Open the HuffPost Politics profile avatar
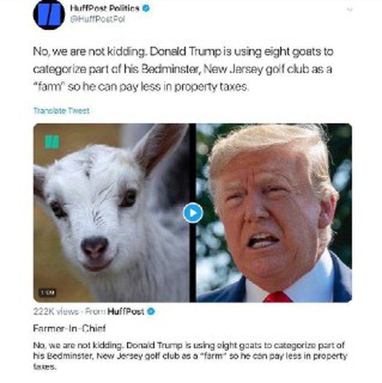382x383 pixels. [x=49, y=15]
